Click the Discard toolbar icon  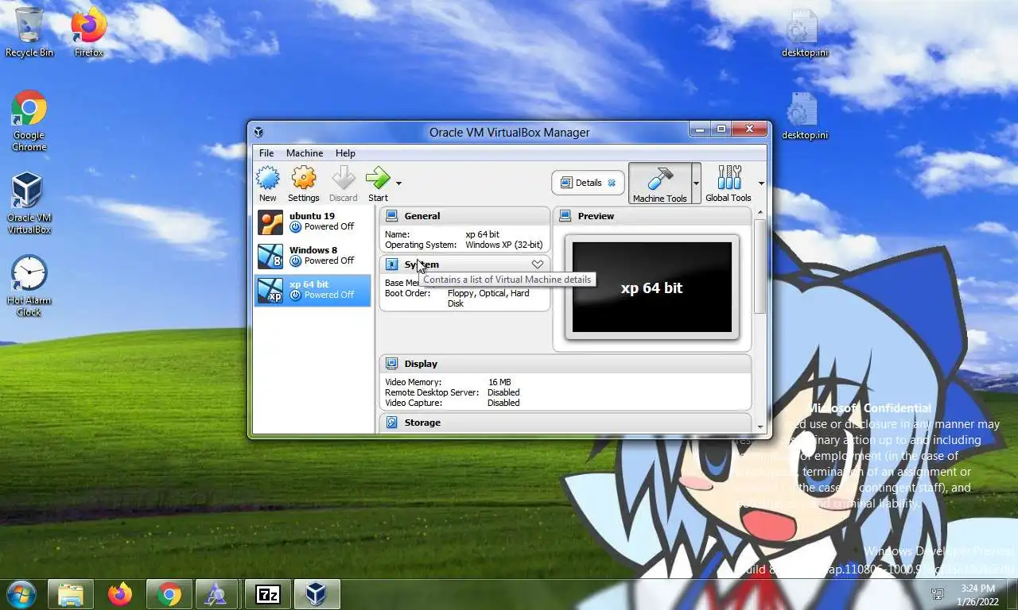coord(343,183)
